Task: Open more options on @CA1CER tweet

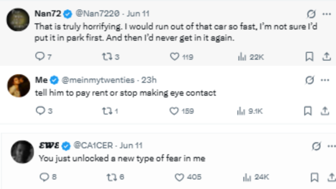Action: click(332, 147)
